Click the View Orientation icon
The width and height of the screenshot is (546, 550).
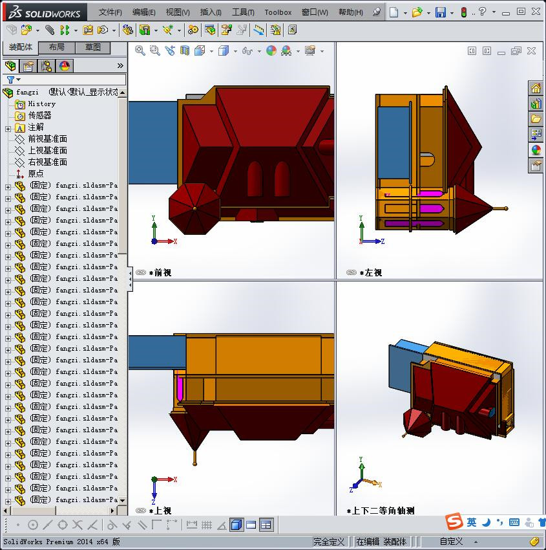[200, 51]
